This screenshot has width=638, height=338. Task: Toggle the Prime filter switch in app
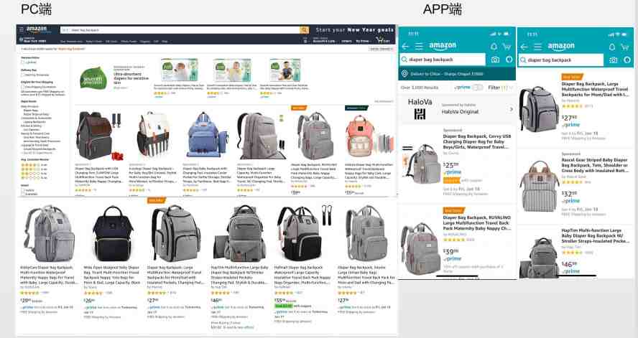pyautogui.click(x=478, y=88)
